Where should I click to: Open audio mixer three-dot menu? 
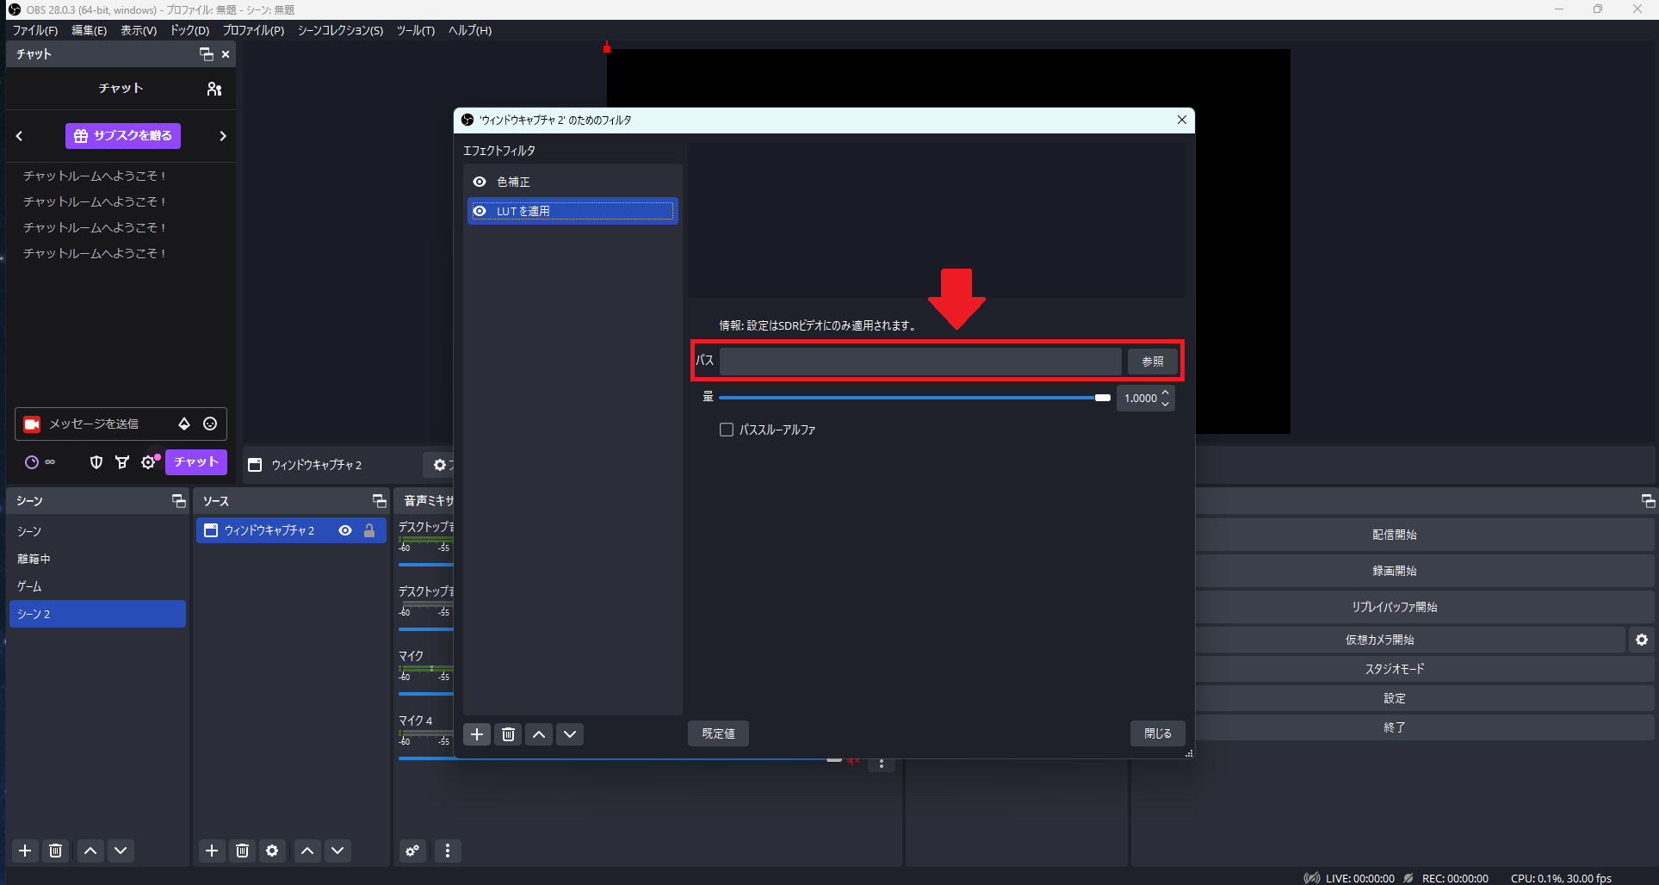click(x=448, y=851)
